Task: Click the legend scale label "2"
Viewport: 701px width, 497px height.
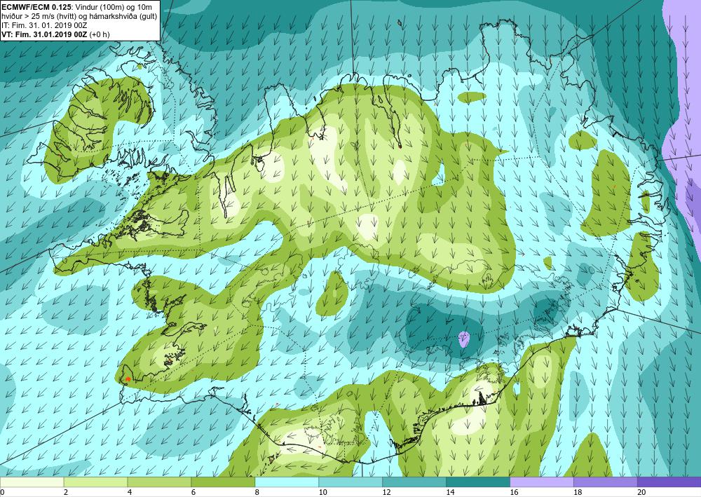Action: 66,492
